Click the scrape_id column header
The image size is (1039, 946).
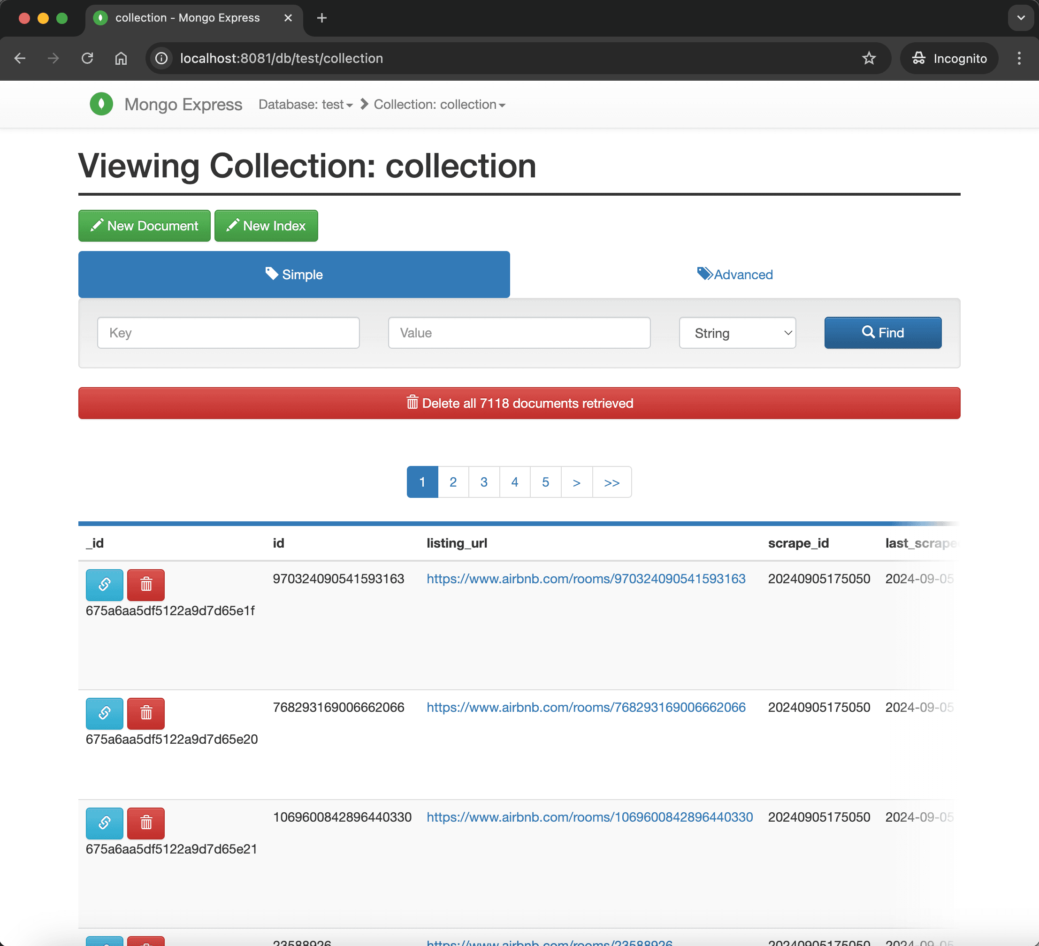click(x=798, y=542)
